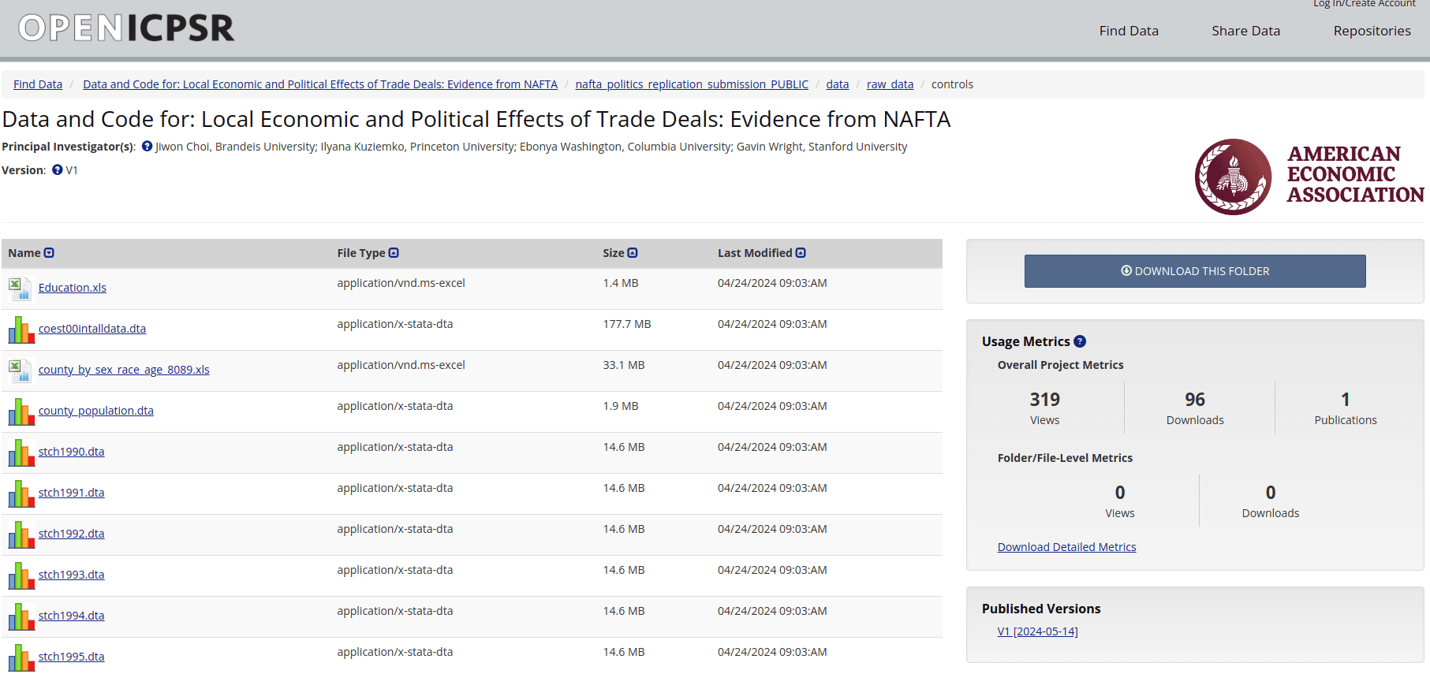1430x674 pixels.
Task: Open stch1993.dta file
Action: tap(72, 575)
